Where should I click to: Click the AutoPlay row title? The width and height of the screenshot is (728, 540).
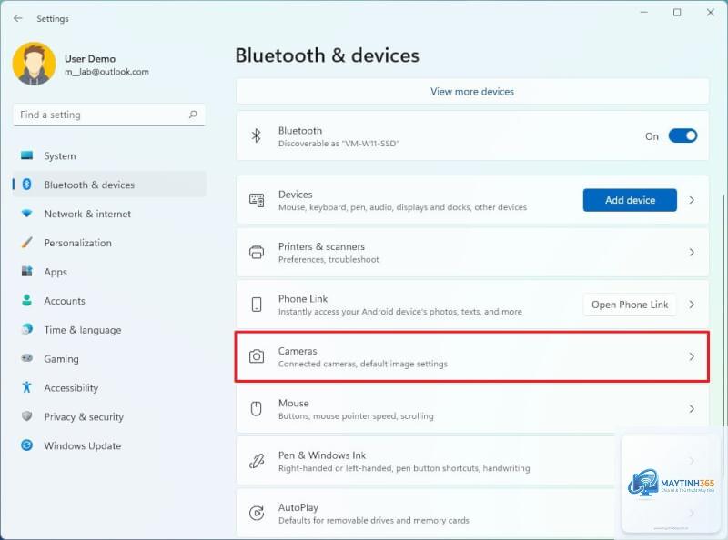(x=298, y=507)
